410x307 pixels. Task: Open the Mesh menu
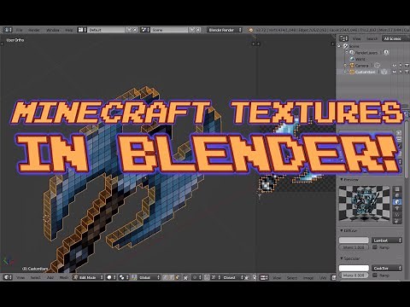(63, 277)
